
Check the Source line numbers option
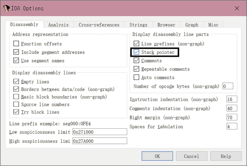[x=16, y=104]
